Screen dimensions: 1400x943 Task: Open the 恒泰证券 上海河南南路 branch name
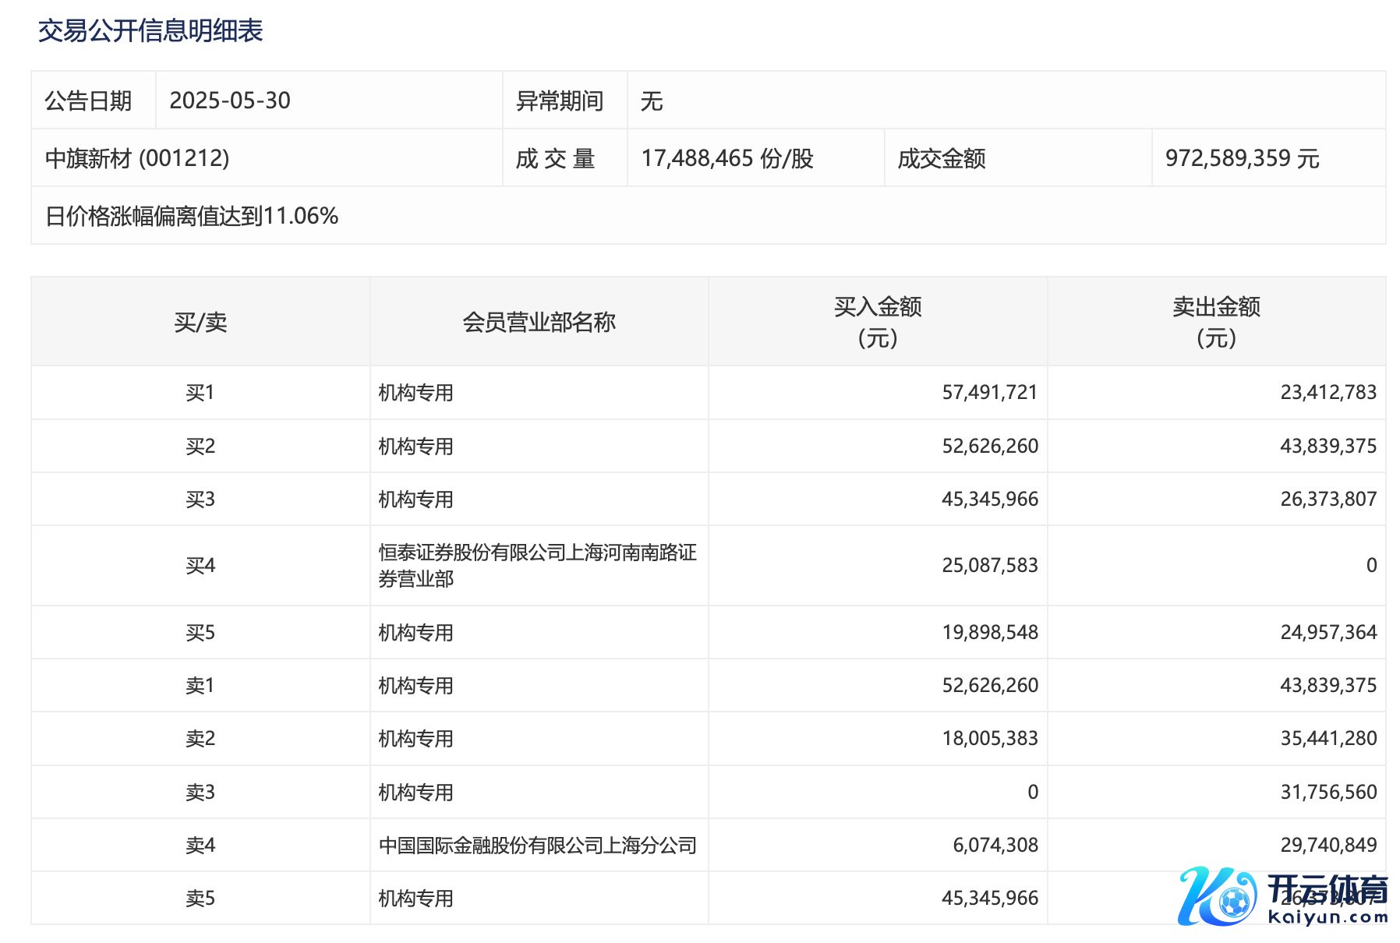click(x=537, y=565)
